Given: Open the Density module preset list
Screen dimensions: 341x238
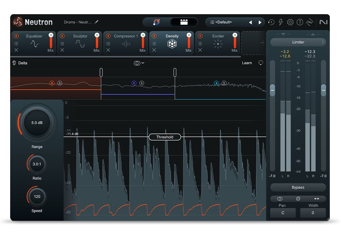Looking at the screenshot, I should tap(154, 44).
